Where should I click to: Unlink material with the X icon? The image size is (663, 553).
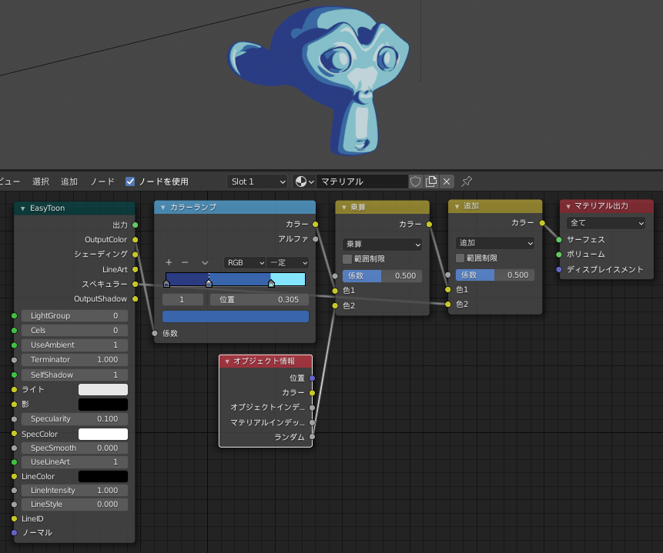(x=447, y=182)
